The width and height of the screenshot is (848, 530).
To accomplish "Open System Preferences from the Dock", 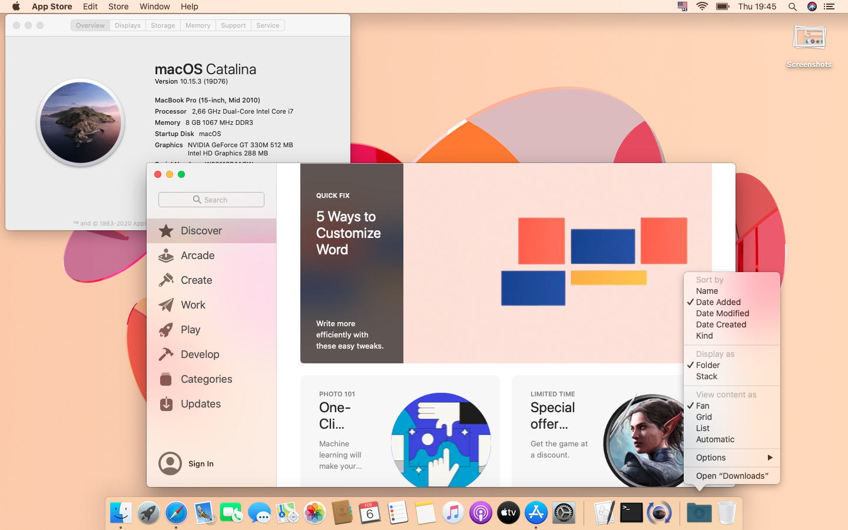I will point(564,513).
